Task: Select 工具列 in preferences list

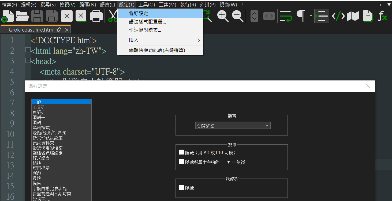Action: click(61, 107)
